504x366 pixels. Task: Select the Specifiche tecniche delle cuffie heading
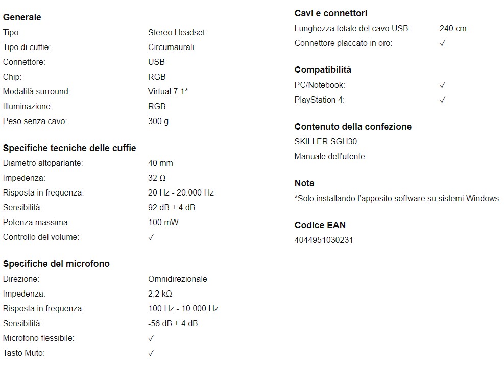point(69,148)
